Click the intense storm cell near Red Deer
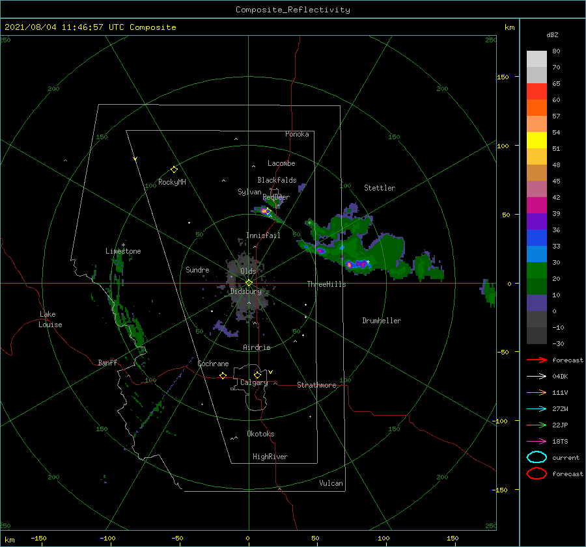 pyautogui.click(x=266, y=211)
